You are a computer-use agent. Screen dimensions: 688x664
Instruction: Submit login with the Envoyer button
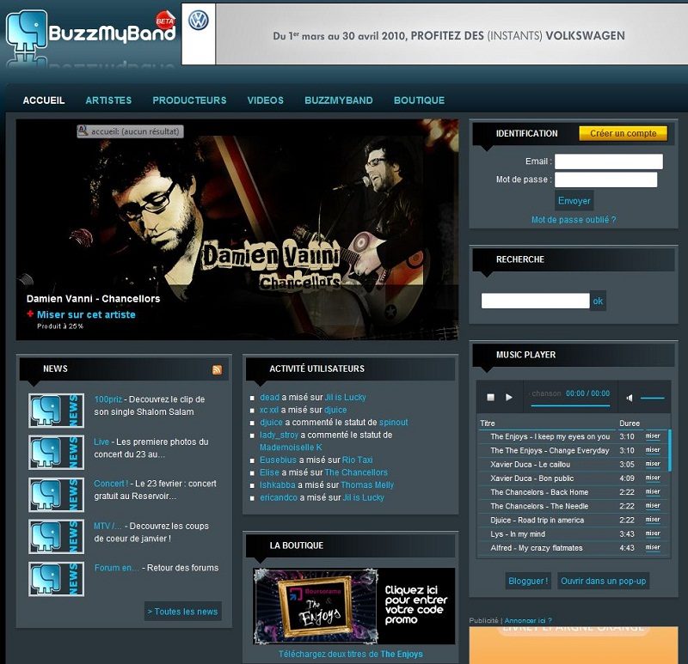pyautogui.click(x=574, y=200)
